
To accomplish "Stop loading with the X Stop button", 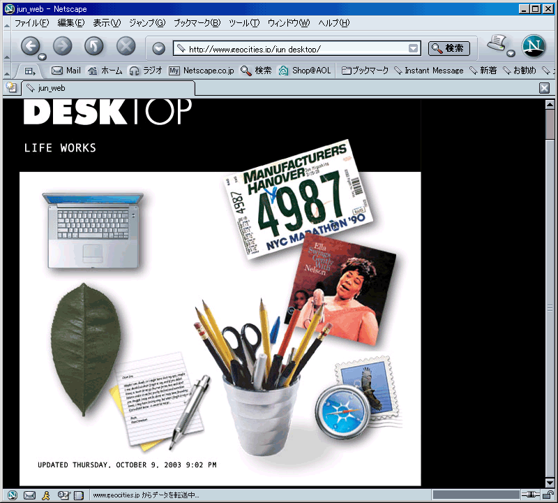I will pyautogui.click(x=126, y=46).
